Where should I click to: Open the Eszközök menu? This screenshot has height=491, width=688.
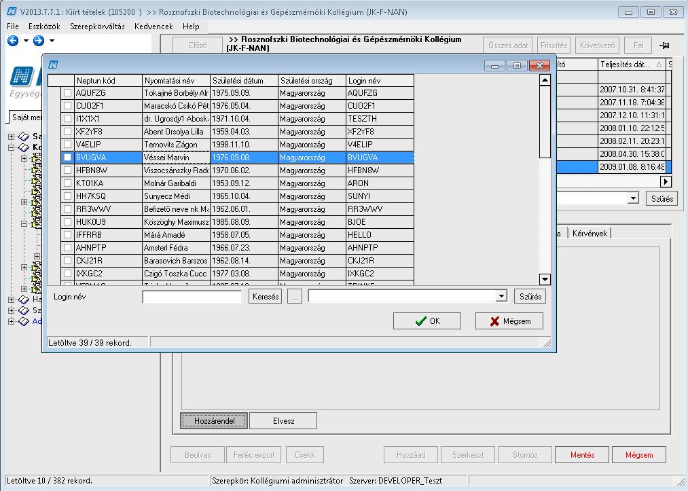[44, 26]
